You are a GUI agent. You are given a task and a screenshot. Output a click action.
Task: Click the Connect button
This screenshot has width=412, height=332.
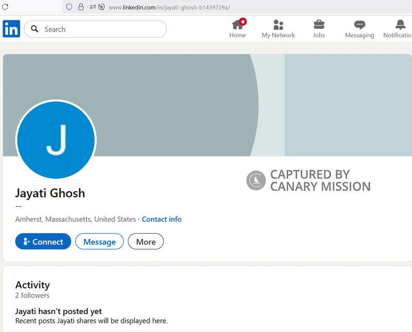(x=43, y=241)
